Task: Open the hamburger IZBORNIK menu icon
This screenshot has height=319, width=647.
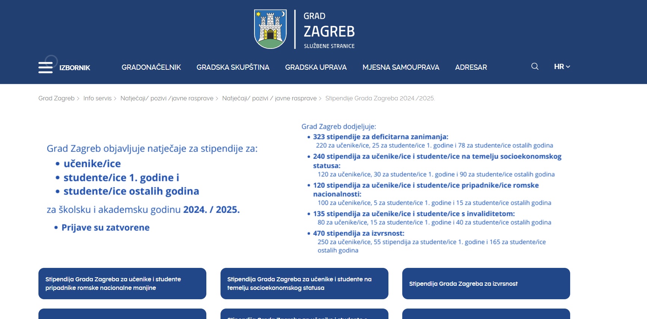Action: (x=46, y=68)
